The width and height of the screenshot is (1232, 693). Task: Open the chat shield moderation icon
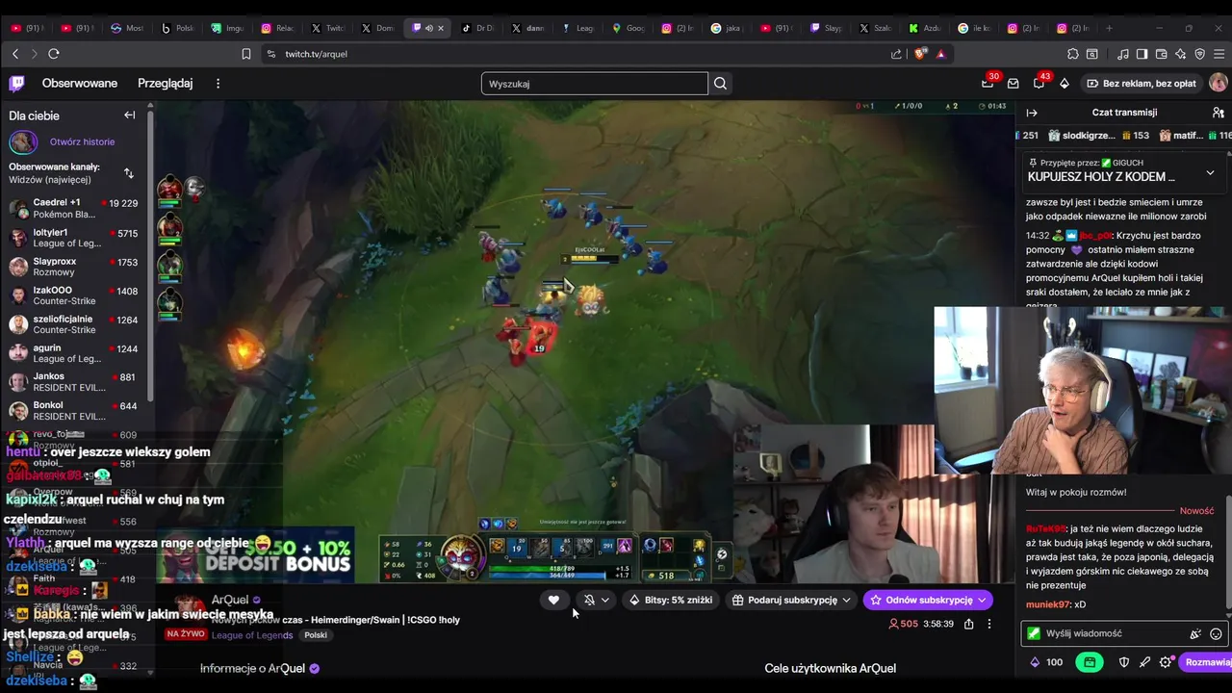(1124, 662)
